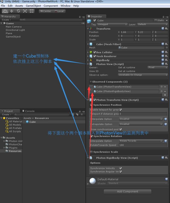
Task: Save project search as favorite star
Action: point(82,114)
